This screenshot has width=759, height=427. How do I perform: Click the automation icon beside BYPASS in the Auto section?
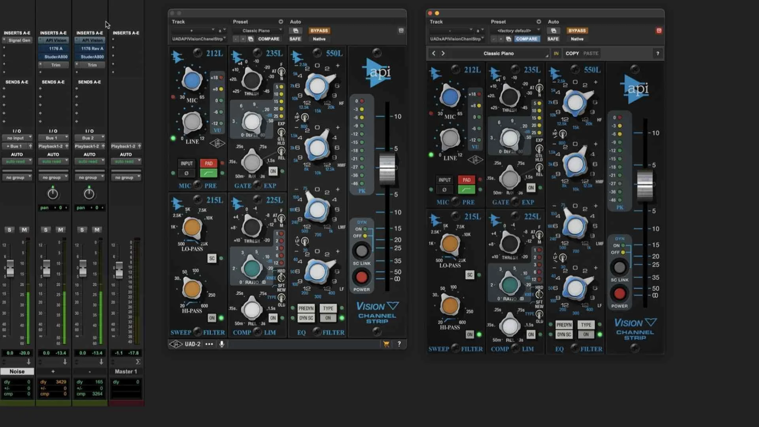click(x=295, y=30)
